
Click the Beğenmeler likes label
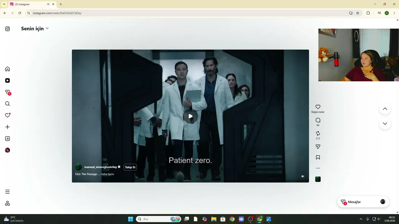click(x=318, y=112)
